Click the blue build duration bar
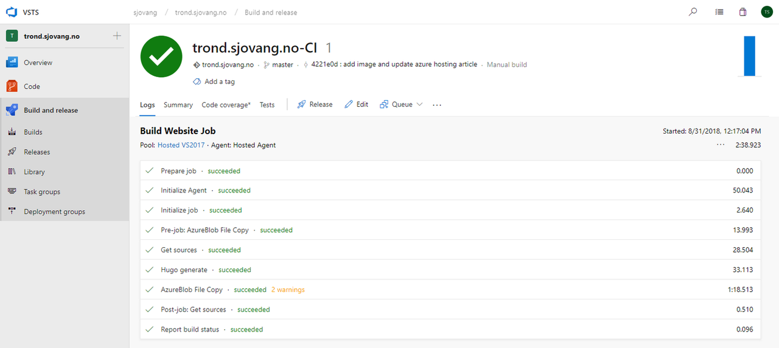Screen dimensions: 779x348 point(749,56)
